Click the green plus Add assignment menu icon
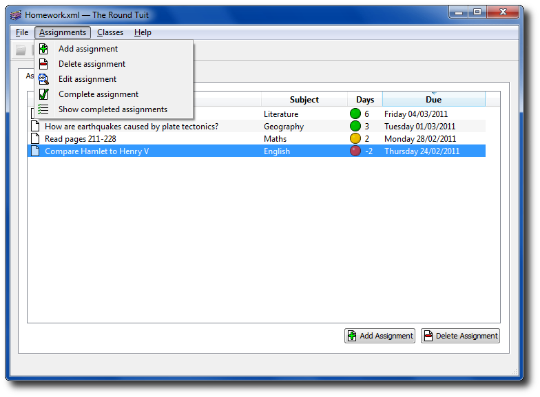 point(43,49)
